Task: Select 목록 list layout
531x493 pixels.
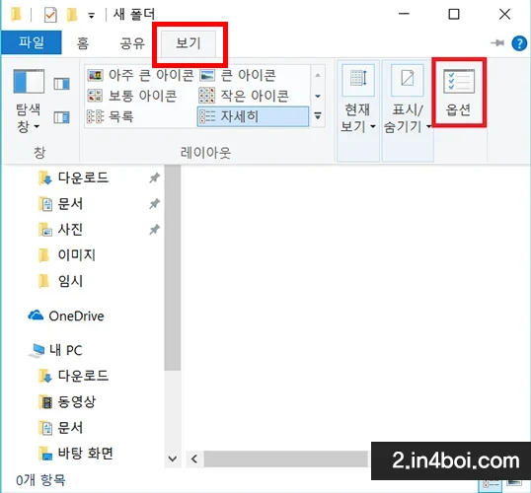Action: pos(111,116)
